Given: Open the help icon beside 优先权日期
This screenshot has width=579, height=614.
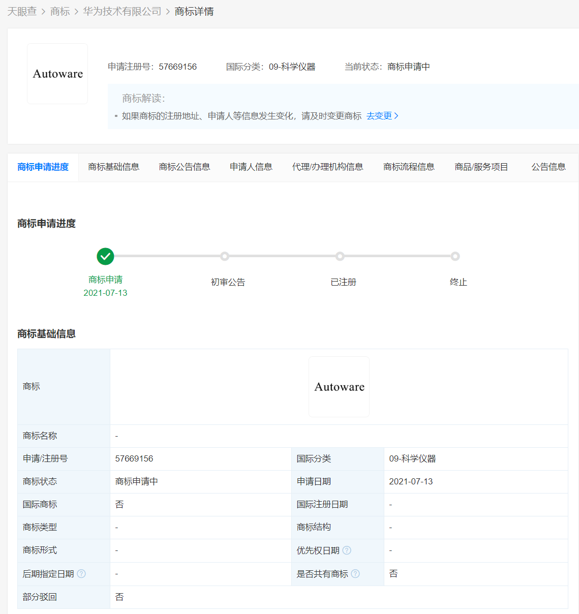Looking at the screenshot, I should 346,550.
